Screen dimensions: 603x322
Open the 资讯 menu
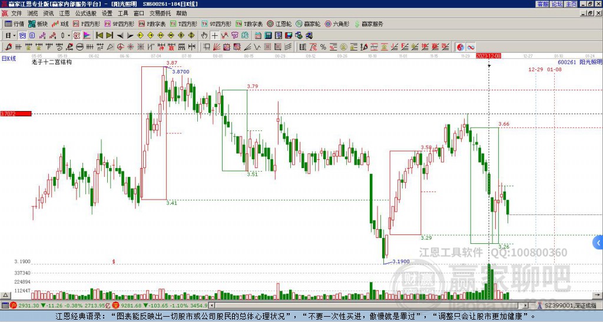click(48, 14)
